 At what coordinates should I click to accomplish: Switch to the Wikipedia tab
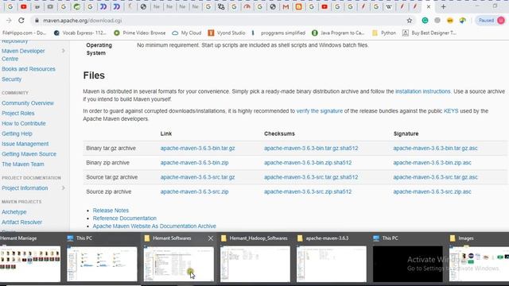click(x=389, y=6)
